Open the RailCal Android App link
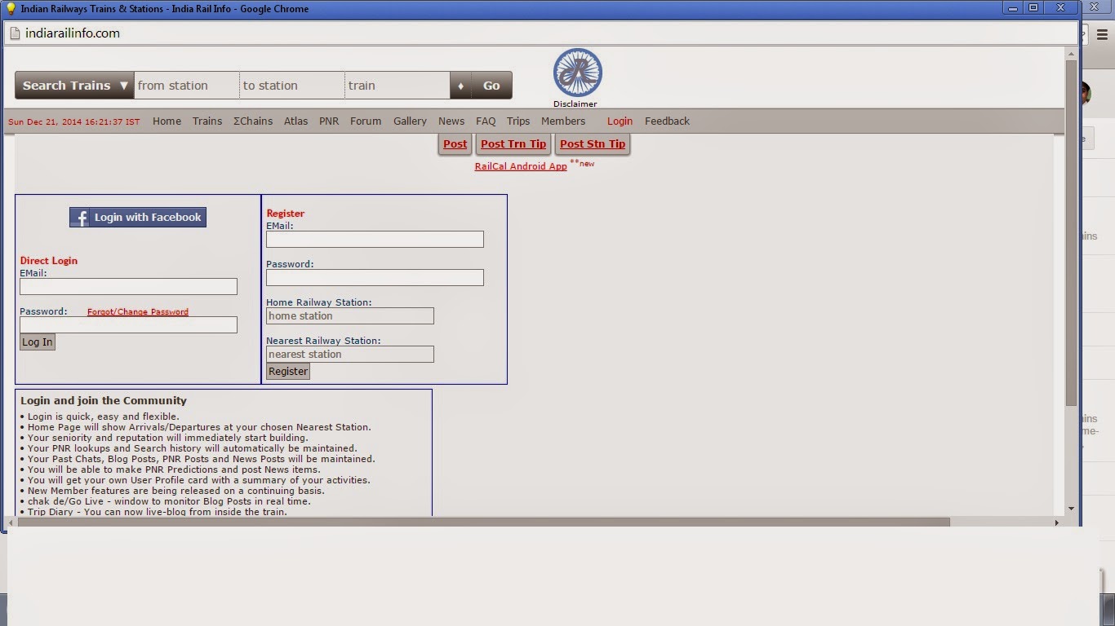This screenshot has width=1115, height=626. pyautogui.click(x=521, y=166)
